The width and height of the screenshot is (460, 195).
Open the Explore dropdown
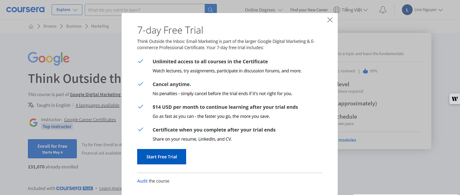click(67, 10)
